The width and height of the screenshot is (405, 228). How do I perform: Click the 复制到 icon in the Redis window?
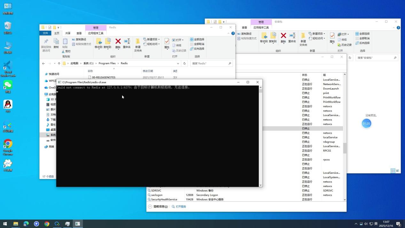click(107, 43)
